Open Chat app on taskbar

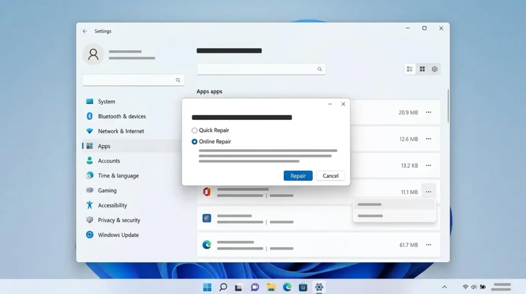pos(255,287)
